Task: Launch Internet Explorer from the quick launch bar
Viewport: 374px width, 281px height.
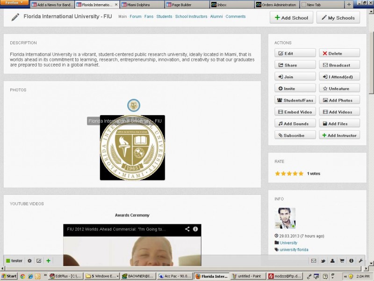Action: click(30, 276)
